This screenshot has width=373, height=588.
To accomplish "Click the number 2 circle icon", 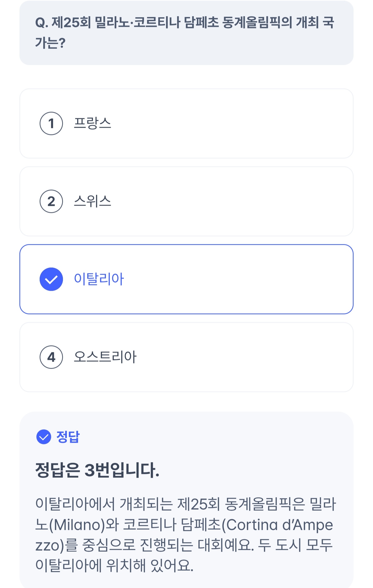I will 51,201.
